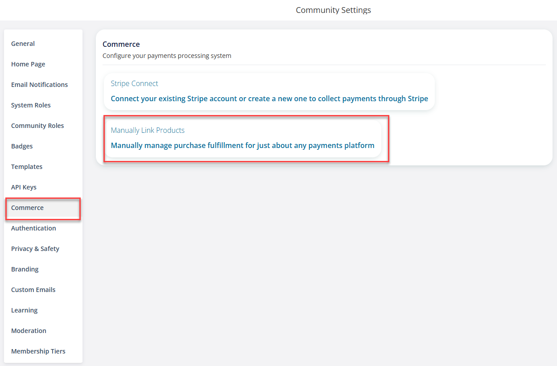The image size is (557, 366).
Task: Select Membership Tiers in the sidebar
Action: tap(38, 351)
